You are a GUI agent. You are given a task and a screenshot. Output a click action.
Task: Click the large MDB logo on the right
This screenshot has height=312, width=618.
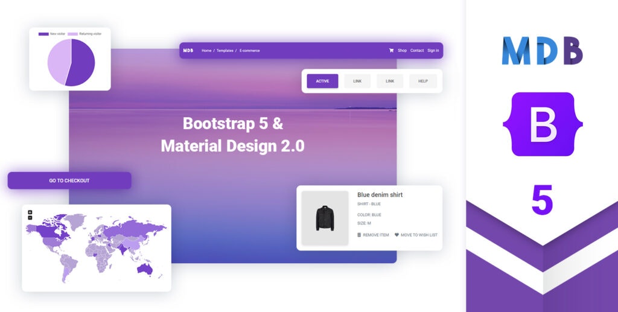tap(542, 51)
